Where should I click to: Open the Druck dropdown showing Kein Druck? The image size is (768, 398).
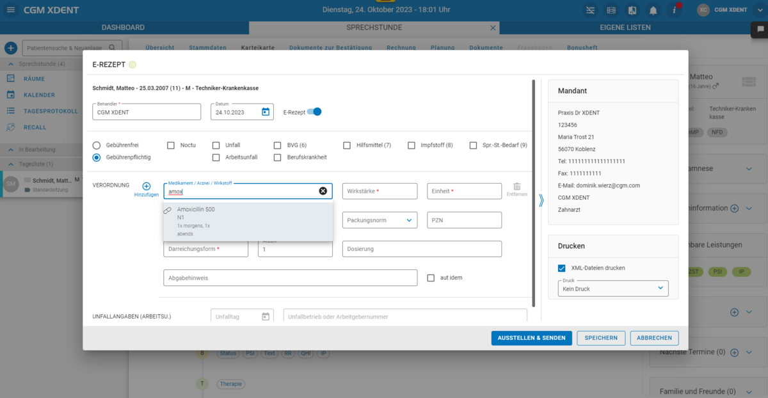pos(613,289)
